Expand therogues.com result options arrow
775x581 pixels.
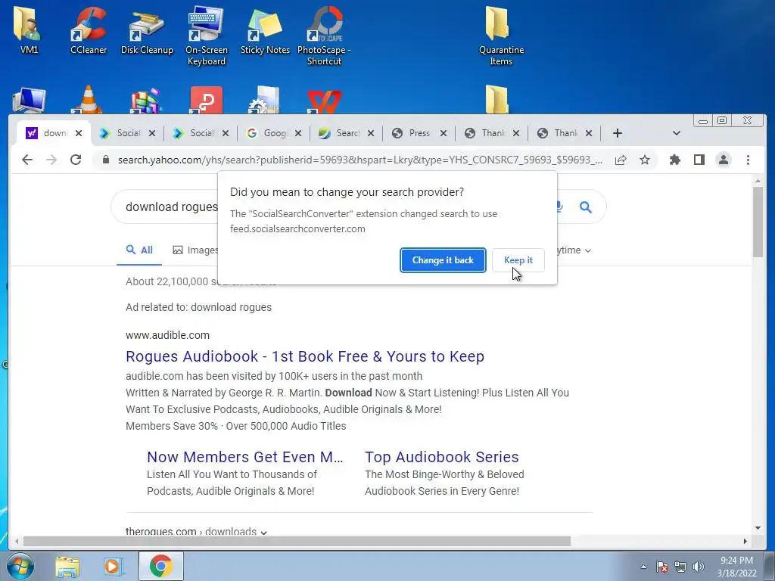coord(263,532)
